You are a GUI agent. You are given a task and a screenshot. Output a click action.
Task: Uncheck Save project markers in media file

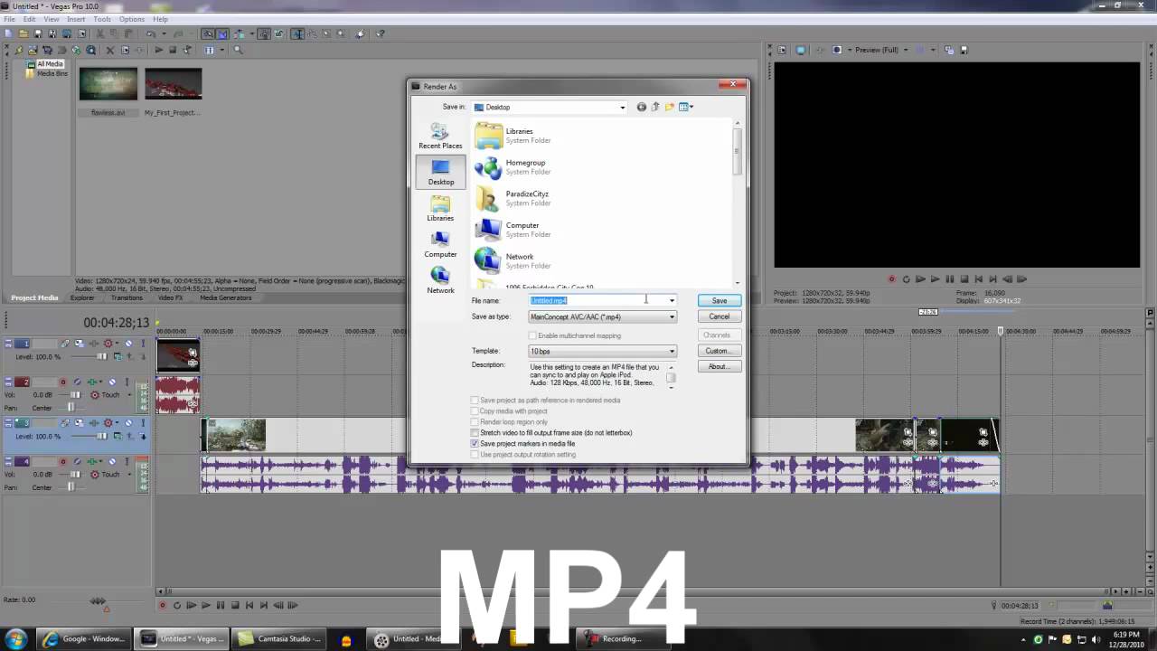coord(475,444)
